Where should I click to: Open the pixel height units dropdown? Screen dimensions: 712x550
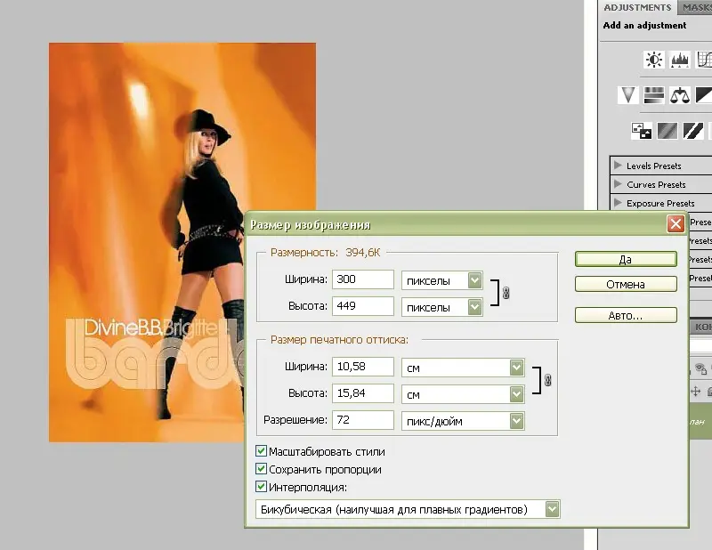point(474,307)
